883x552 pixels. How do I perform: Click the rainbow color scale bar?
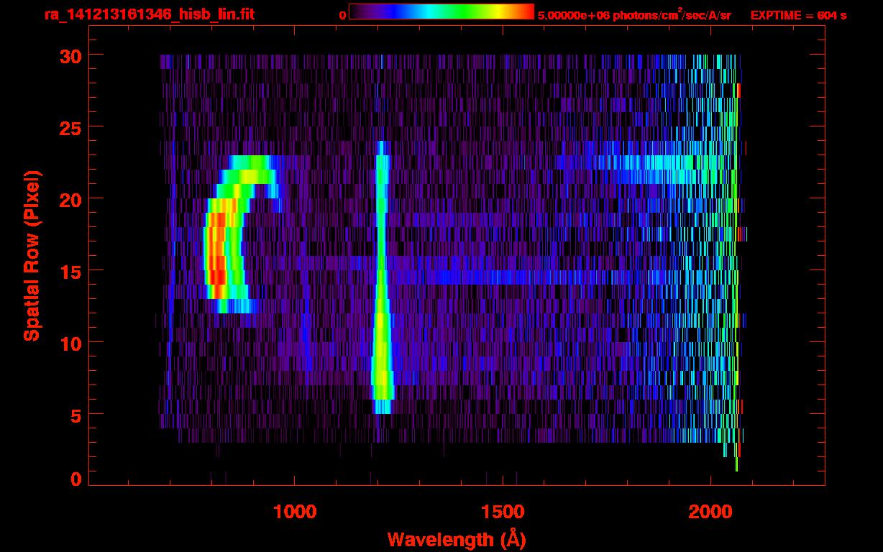(441, 11)
